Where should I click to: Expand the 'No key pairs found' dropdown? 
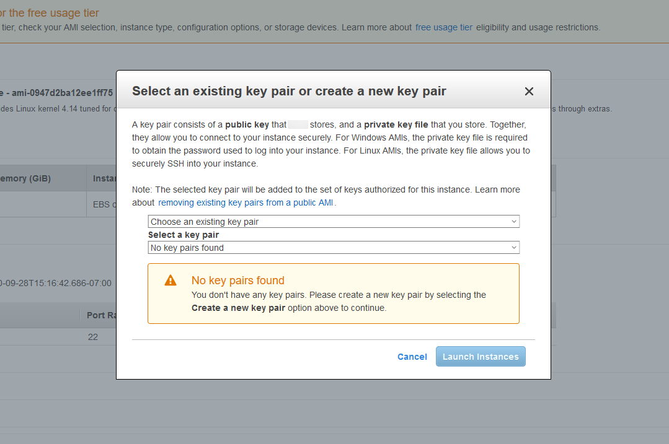pyautogui.click(x=334, y=248)
